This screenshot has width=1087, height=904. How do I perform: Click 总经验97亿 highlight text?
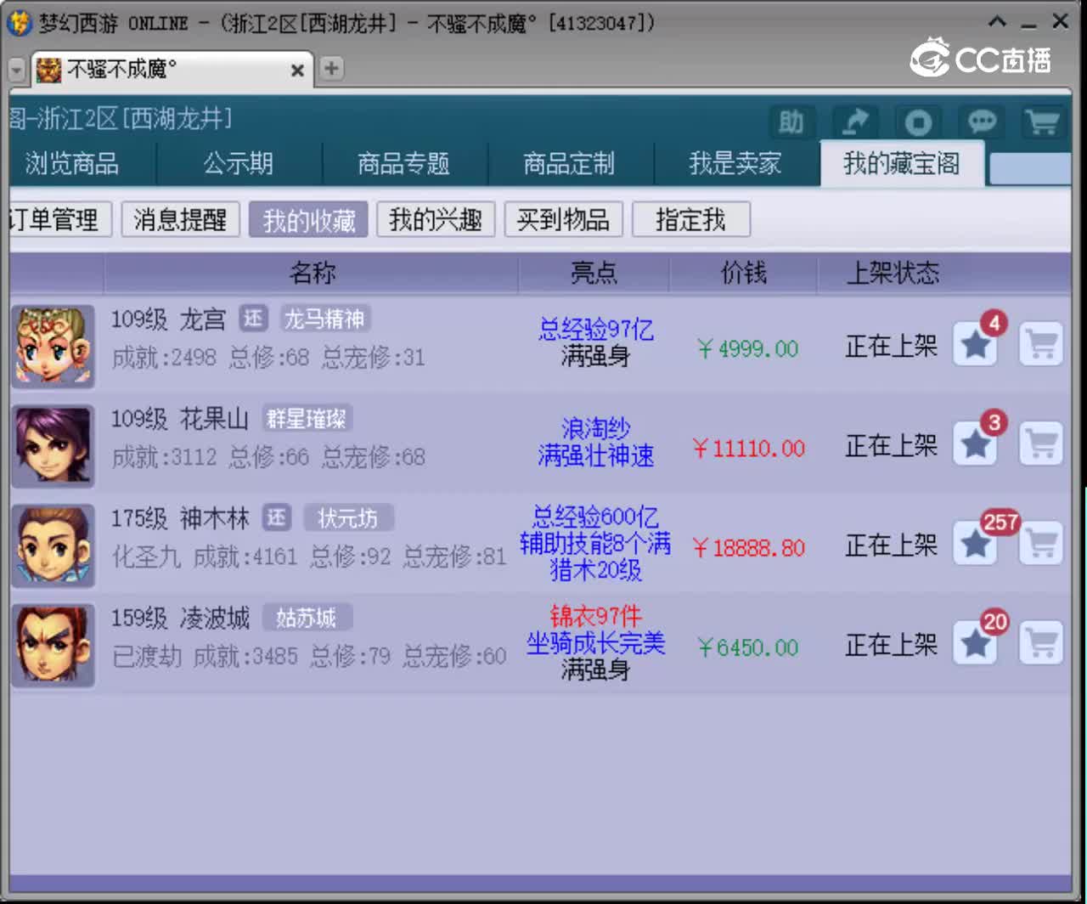coord(596,329)
